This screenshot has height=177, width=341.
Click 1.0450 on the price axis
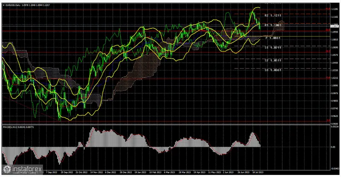[334, 63]
